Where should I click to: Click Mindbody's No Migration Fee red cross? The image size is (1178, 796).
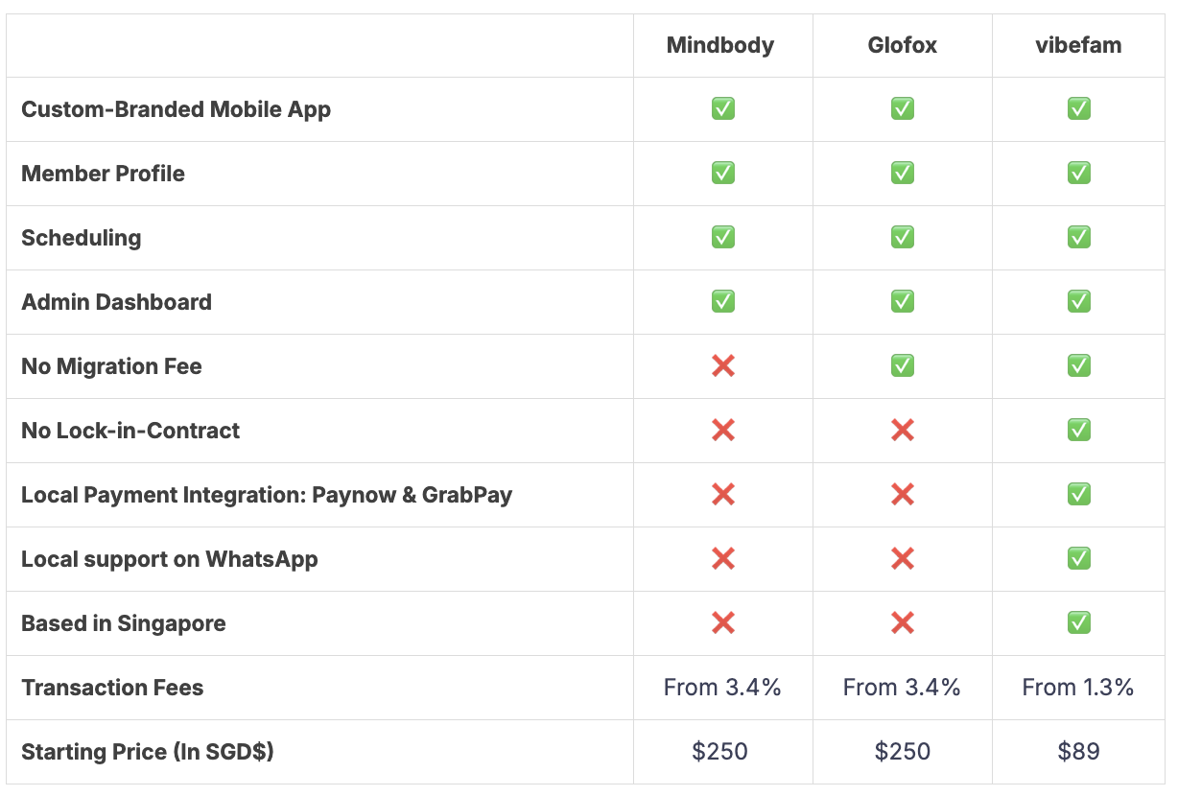pos(723,366)
